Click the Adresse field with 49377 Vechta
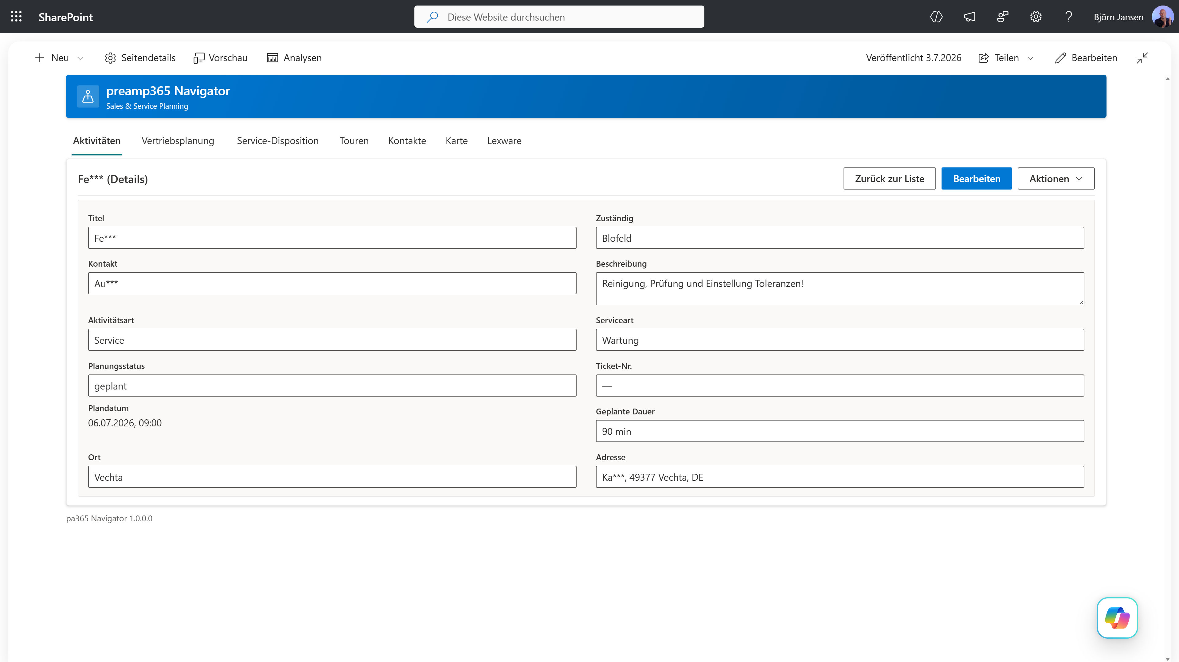This screenshot has width=1179, height=662. pos(839,476)
